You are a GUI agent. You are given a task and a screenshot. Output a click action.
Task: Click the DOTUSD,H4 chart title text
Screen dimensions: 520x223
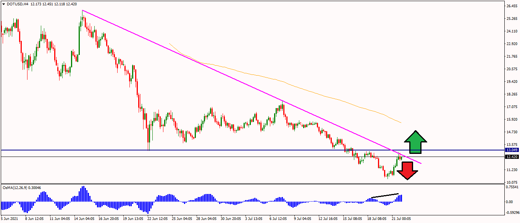click(18, 4)
